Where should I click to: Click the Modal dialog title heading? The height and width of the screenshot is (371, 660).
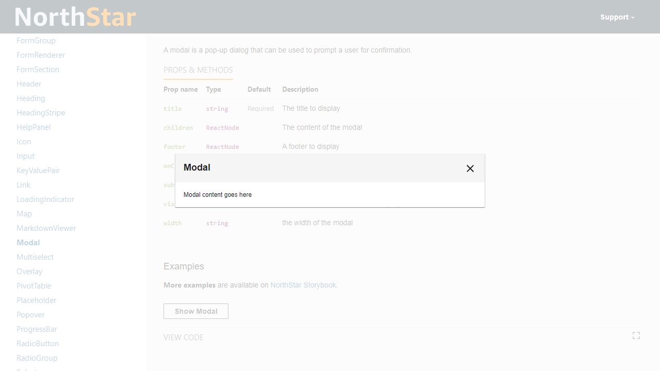point(197,167)
